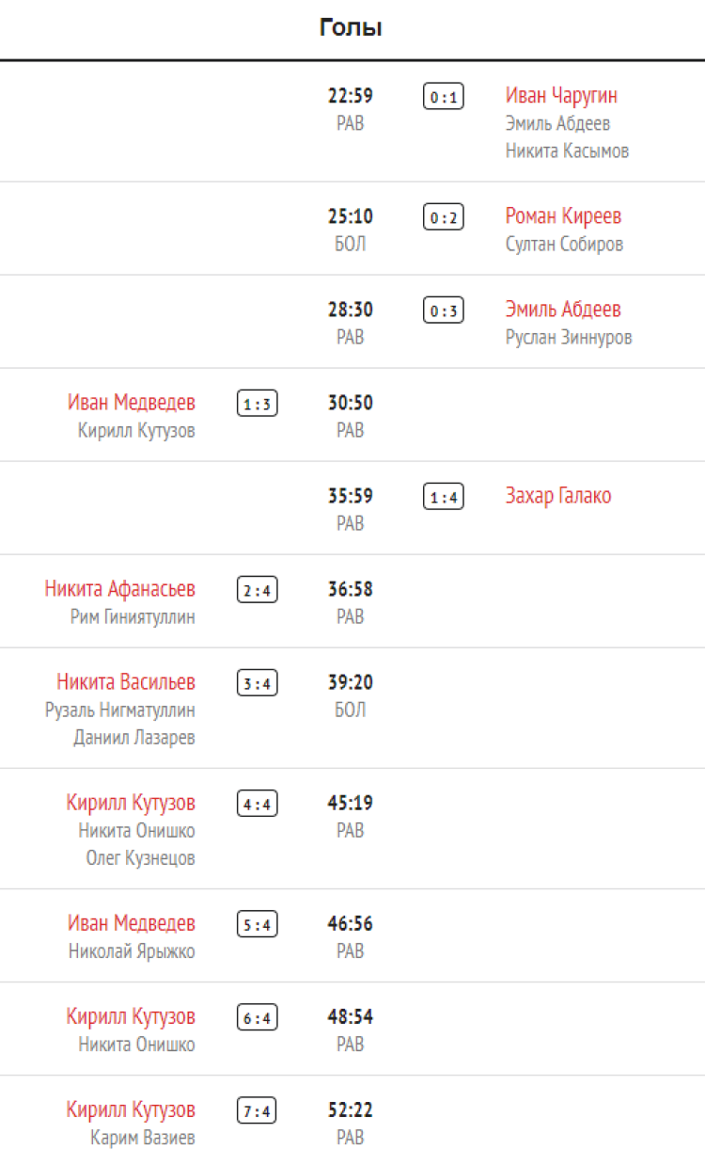The image size is (705, 1165).
Task: Open assistant Султан Собиров's profile
Action: (564, 245)
